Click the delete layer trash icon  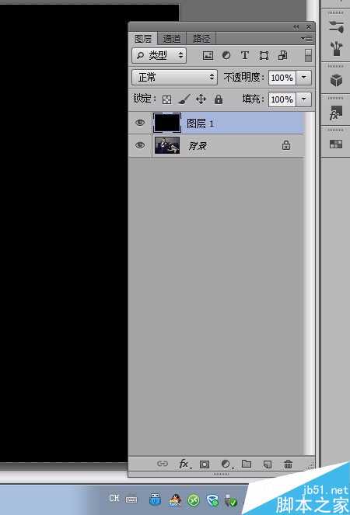[288, 464]
